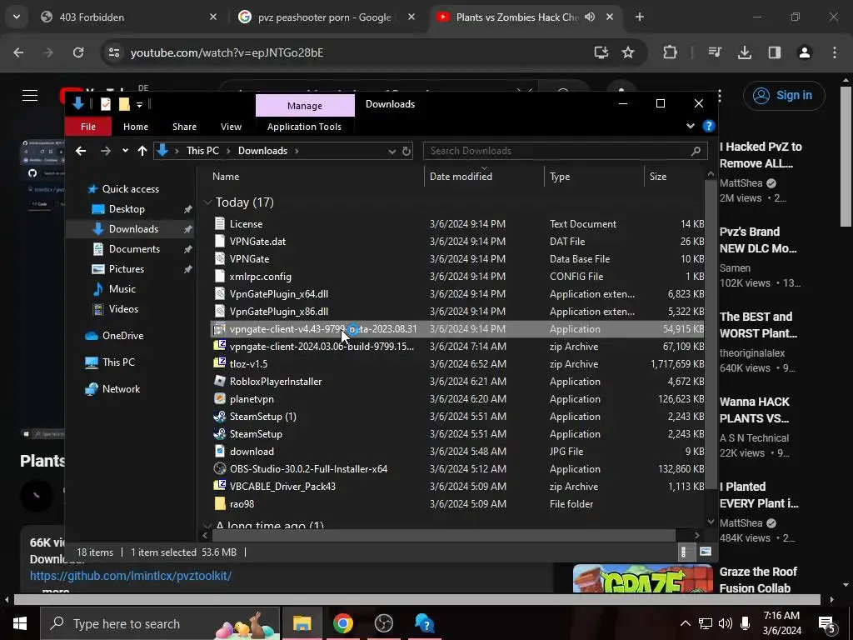
Task: Sort files by the Name column
Action: coord(226,177)
